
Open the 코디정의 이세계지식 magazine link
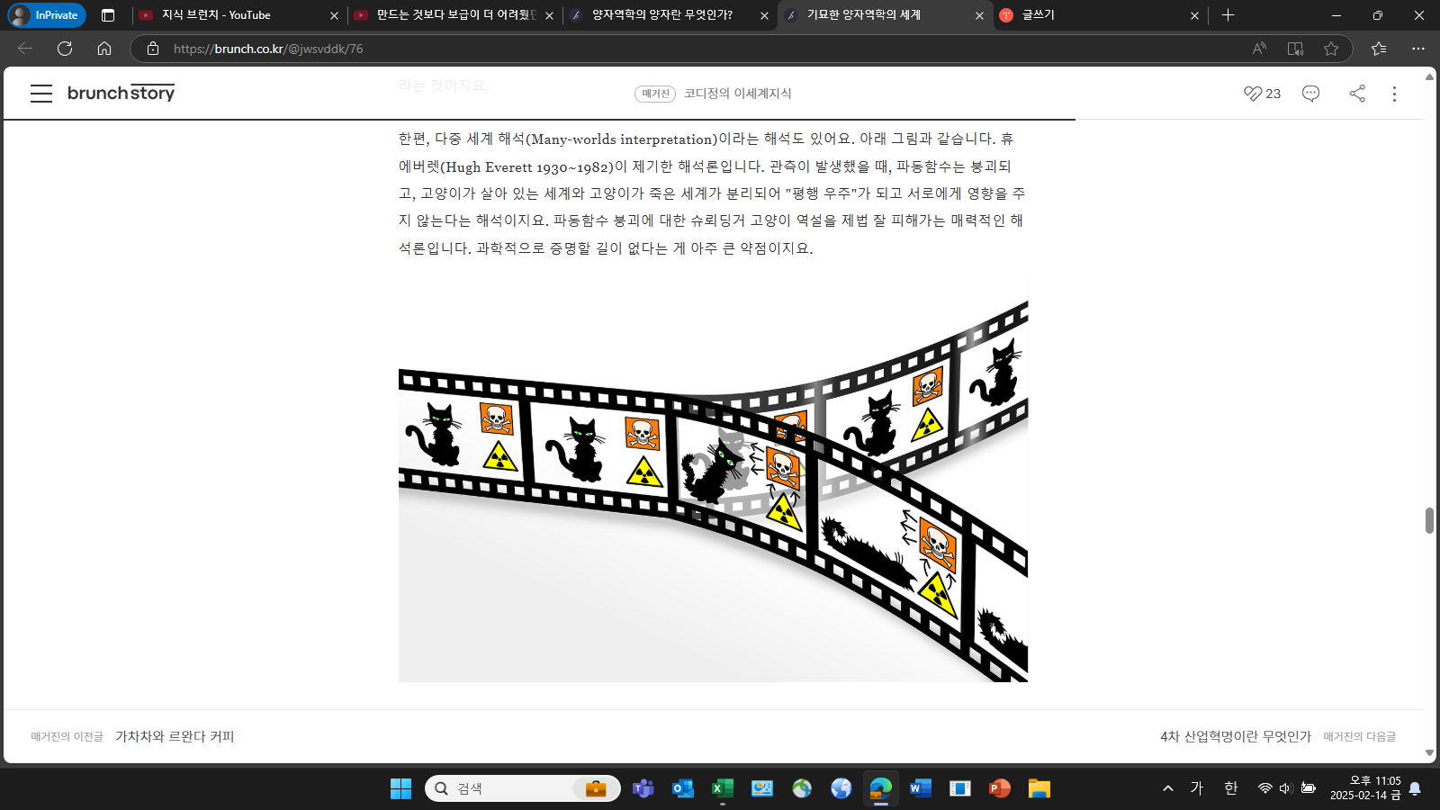(x=737, y=94)
